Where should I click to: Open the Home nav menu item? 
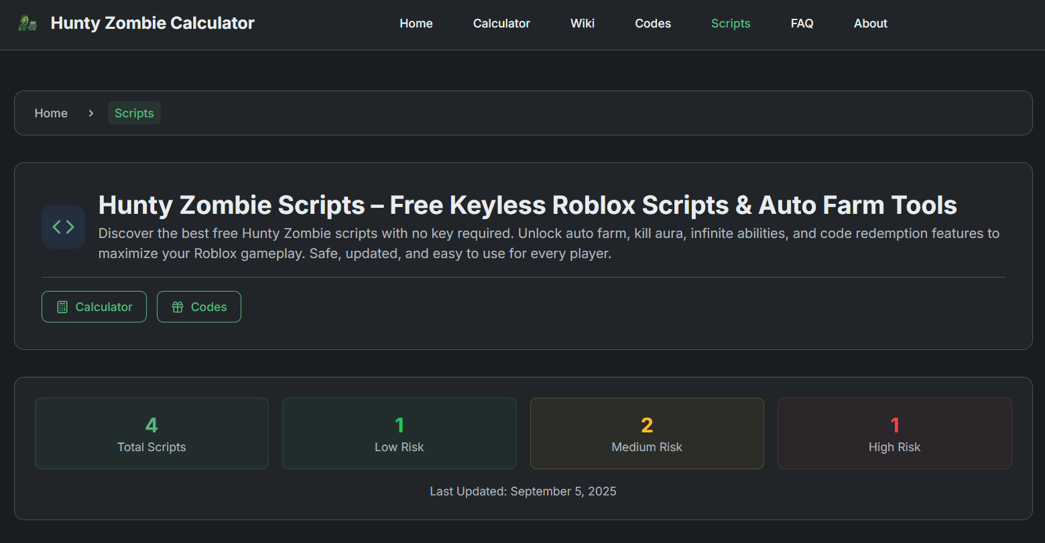[x=416, y=23]
